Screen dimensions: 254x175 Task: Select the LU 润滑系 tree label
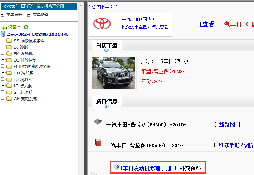(23, 79)
